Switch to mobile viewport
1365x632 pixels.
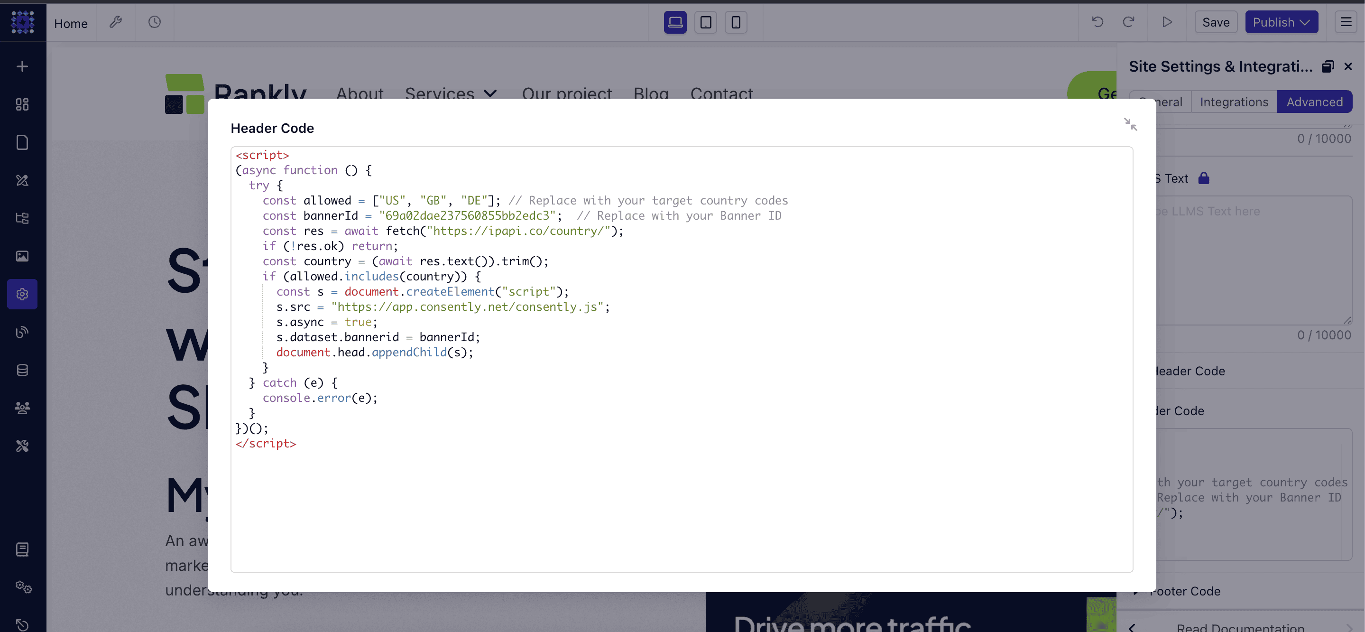pos(736,22)
